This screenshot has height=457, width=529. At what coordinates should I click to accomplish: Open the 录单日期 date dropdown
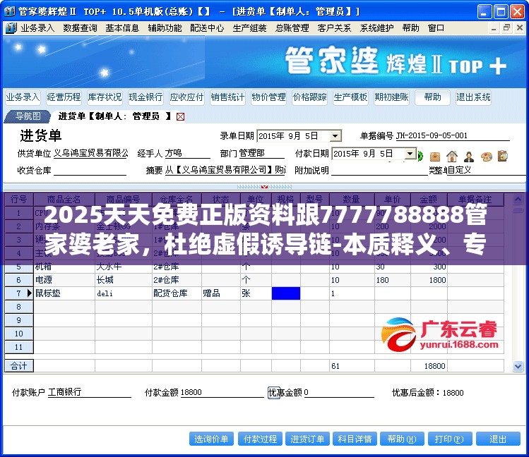(335, 136)
